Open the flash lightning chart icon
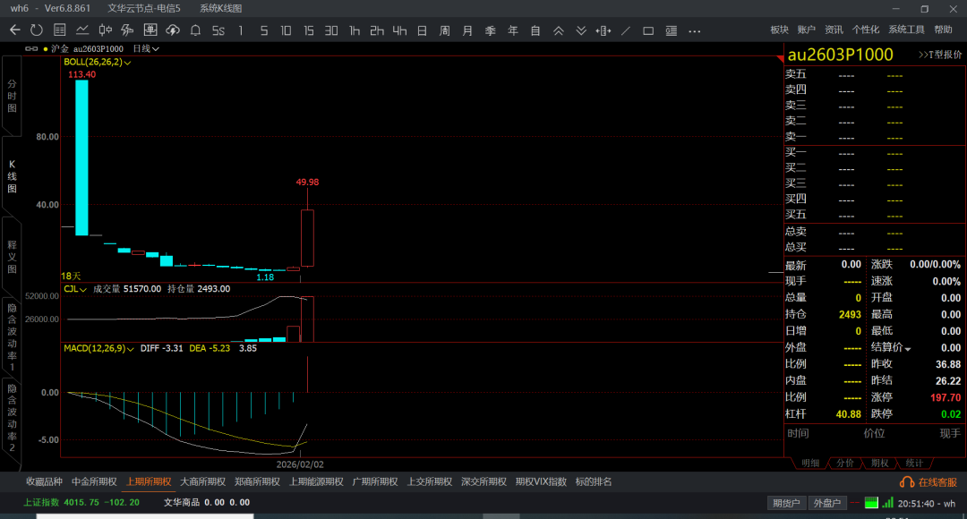This screenshot has width=967, height=519. click(x=128, y=30)
